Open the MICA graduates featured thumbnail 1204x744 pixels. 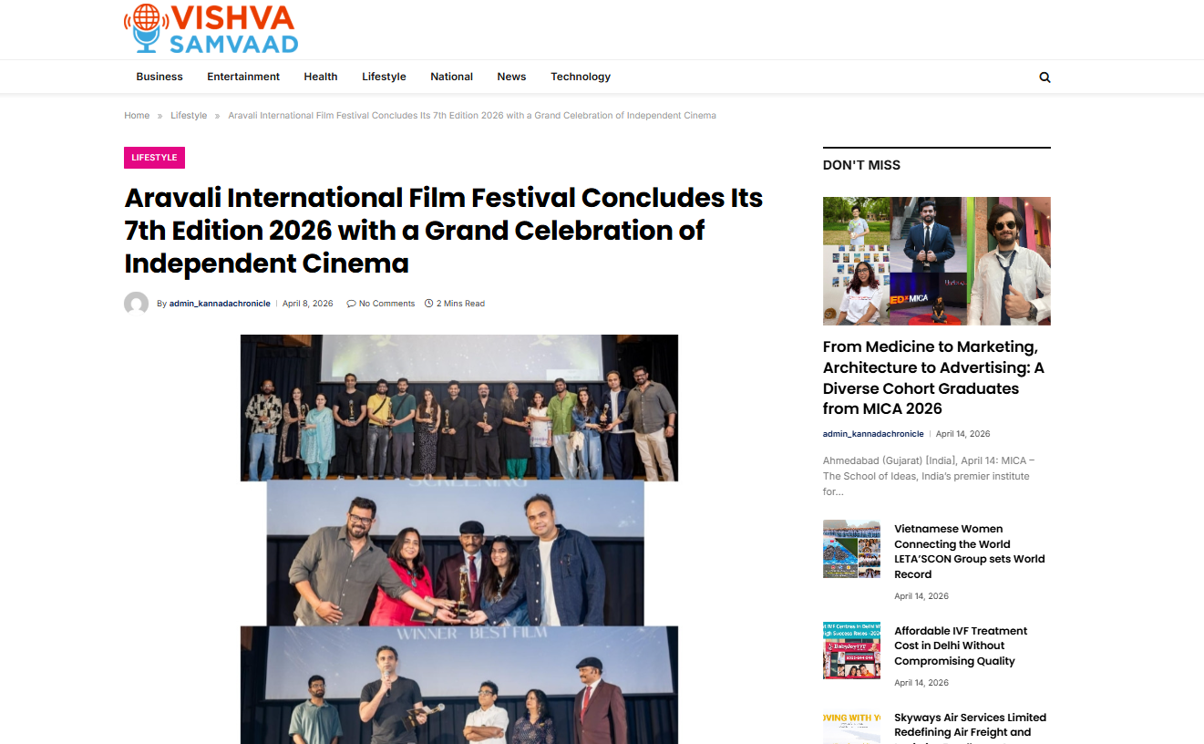(937, 261)
